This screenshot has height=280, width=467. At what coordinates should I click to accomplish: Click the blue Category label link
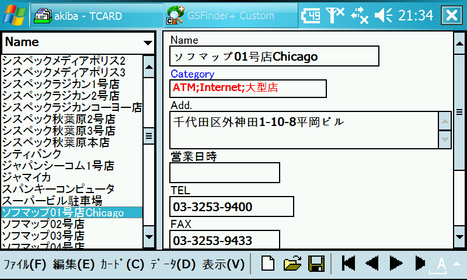tap(193, 74)
